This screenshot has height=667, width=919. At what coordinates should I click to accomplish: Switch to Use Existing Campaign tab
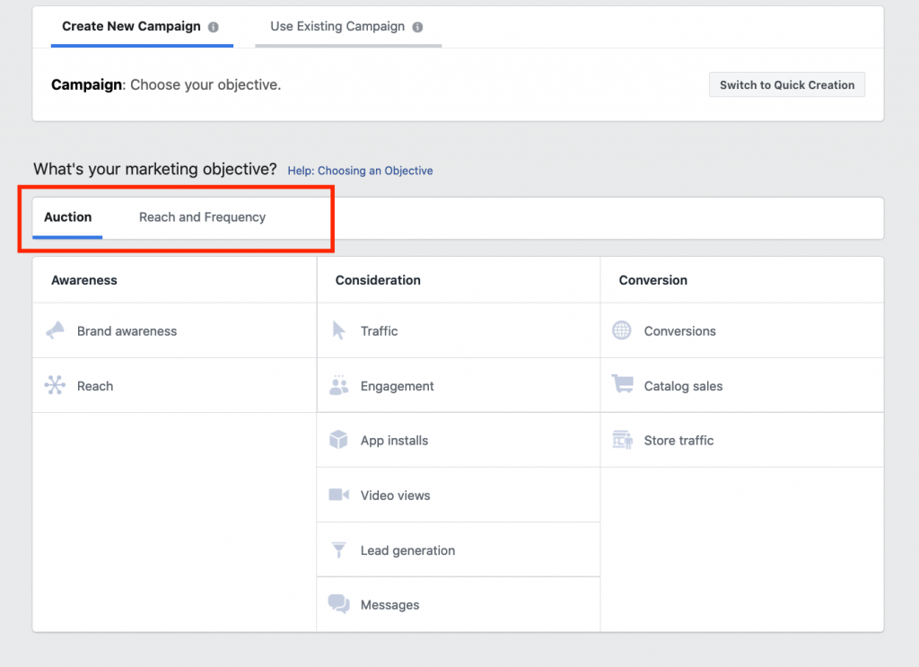click(348, 27)
